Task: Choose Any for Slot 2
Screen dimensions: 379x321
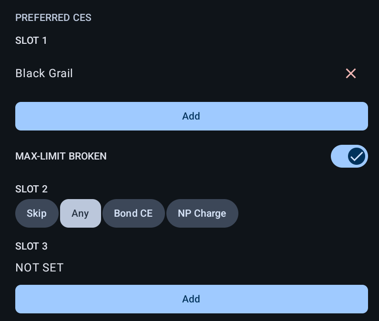Action: (x=80, y=213)
